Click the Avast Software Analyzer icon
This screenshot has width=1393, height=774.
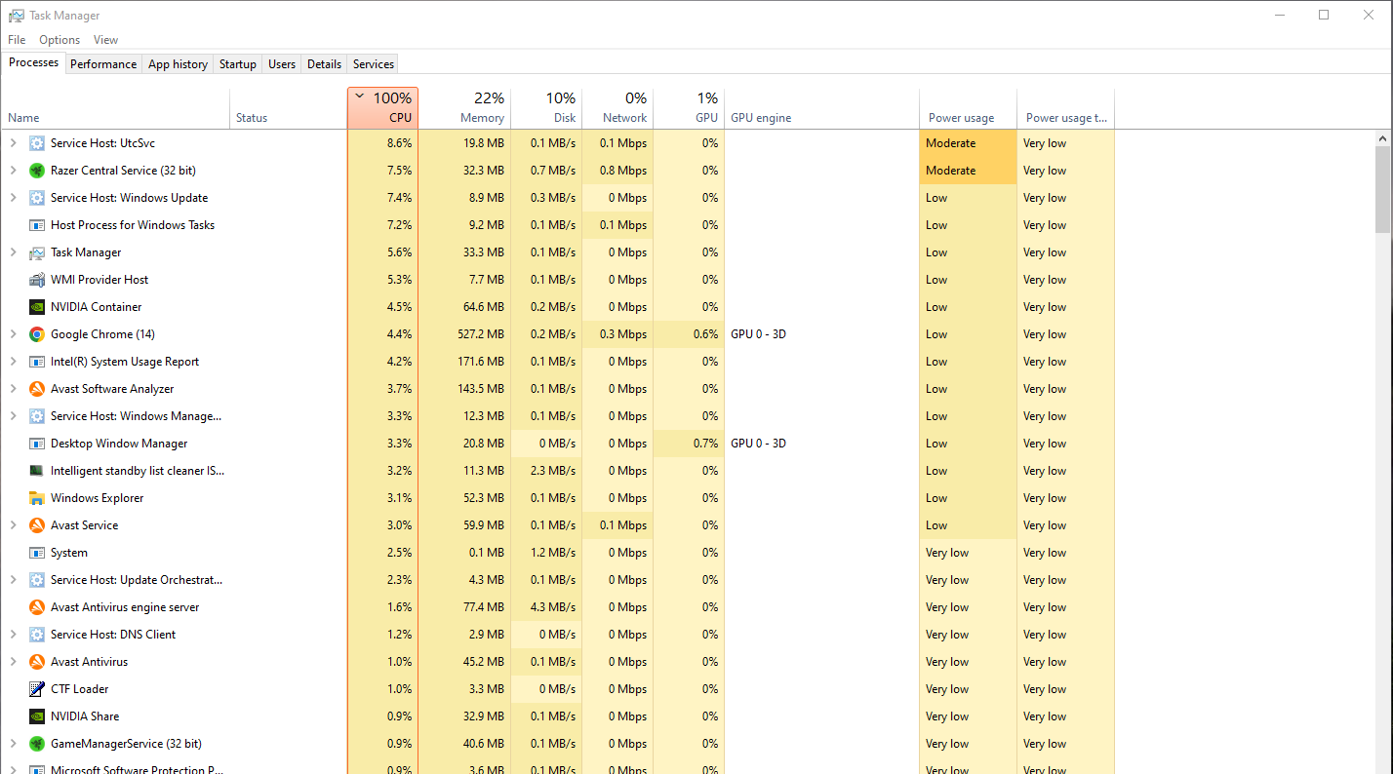point(37,389)
